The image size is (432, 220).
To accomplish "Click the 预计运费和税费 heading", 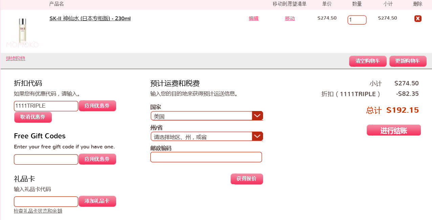I will click(175, 83).
